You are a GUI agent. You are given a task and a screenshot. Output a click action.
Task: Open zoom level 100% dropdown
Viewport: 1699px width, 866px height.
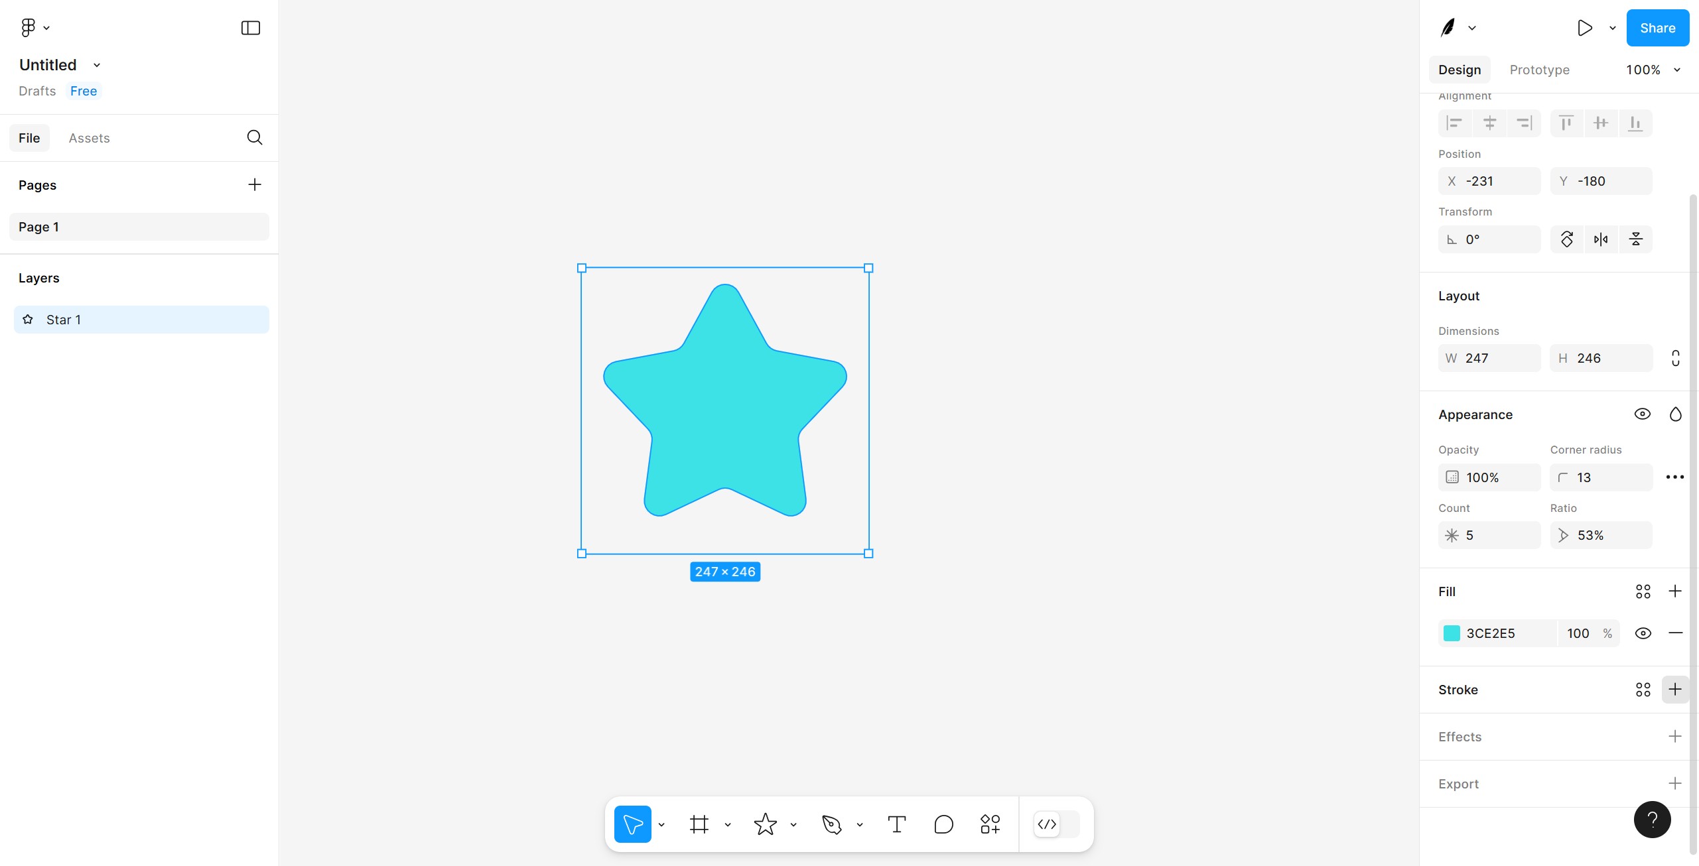click(1653, 70)
